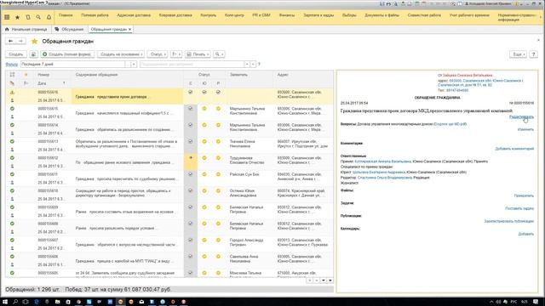Open notifications bell icon

[x=49, y=17]
